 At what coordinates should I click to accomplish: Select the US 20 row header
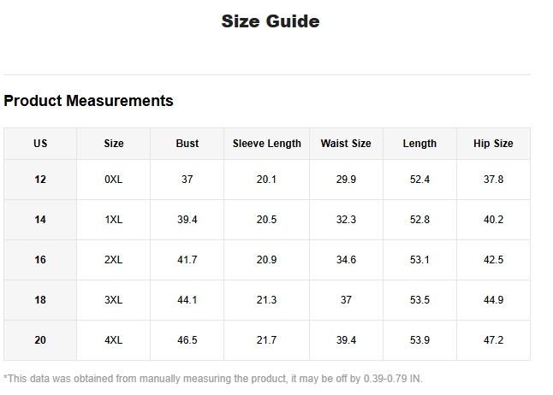pos(40,340)
